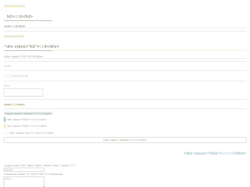Viewport: 250px width, 187px height.
Task: Click the h3 heading text
Action: point(15,26)
